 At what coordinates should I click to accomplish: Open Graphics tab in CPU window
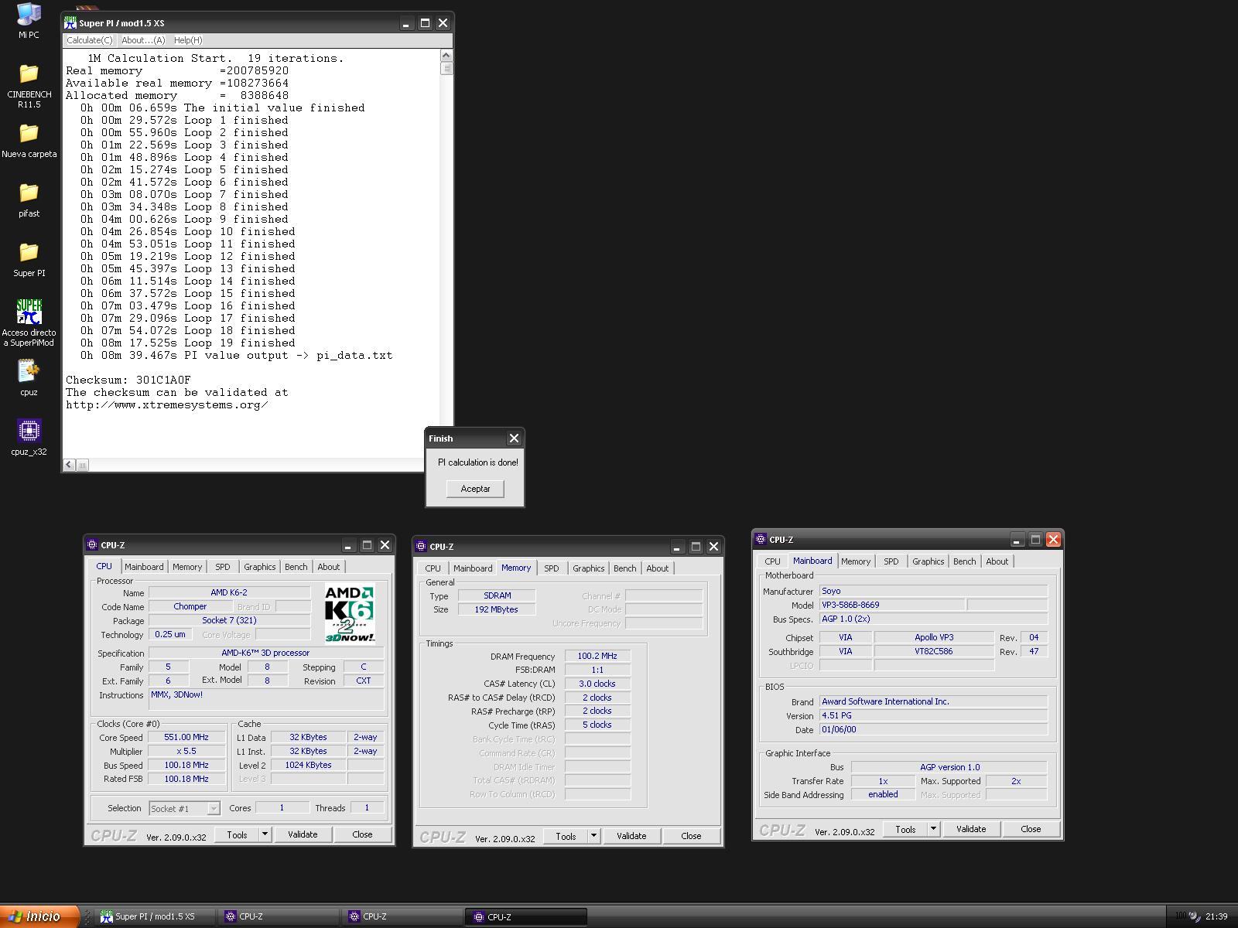coord(260,567)
